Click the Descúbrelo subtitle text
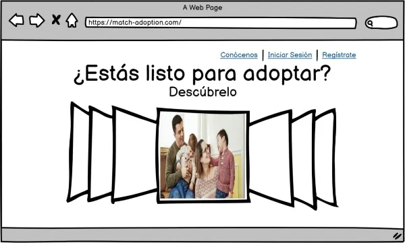Screen dimensions: 405x243 click(202, 92)
